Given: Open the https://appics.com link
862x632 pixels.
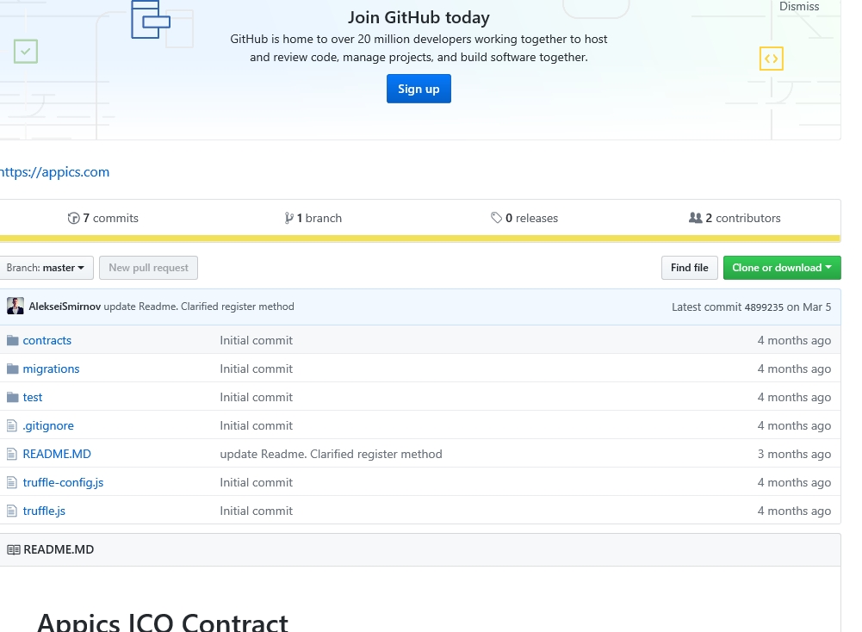Looking at the screenshot, I should tap(54, 172).
